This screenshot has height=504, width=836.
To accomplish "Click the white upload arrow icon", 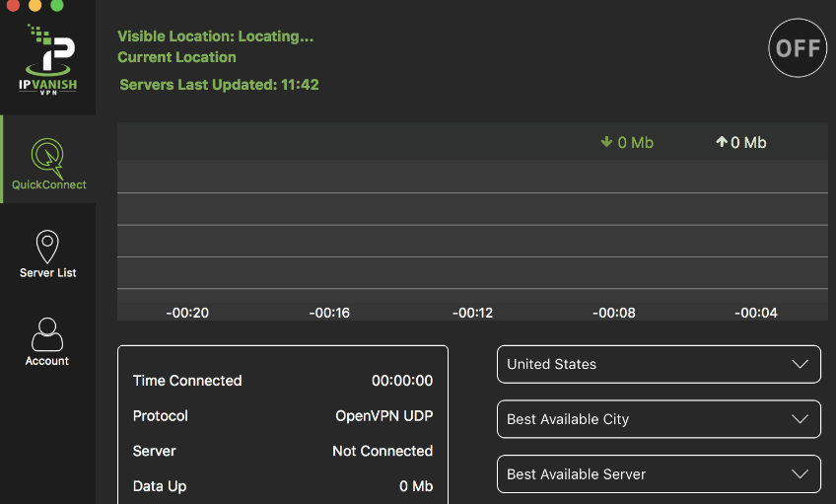I will point(722,141).
